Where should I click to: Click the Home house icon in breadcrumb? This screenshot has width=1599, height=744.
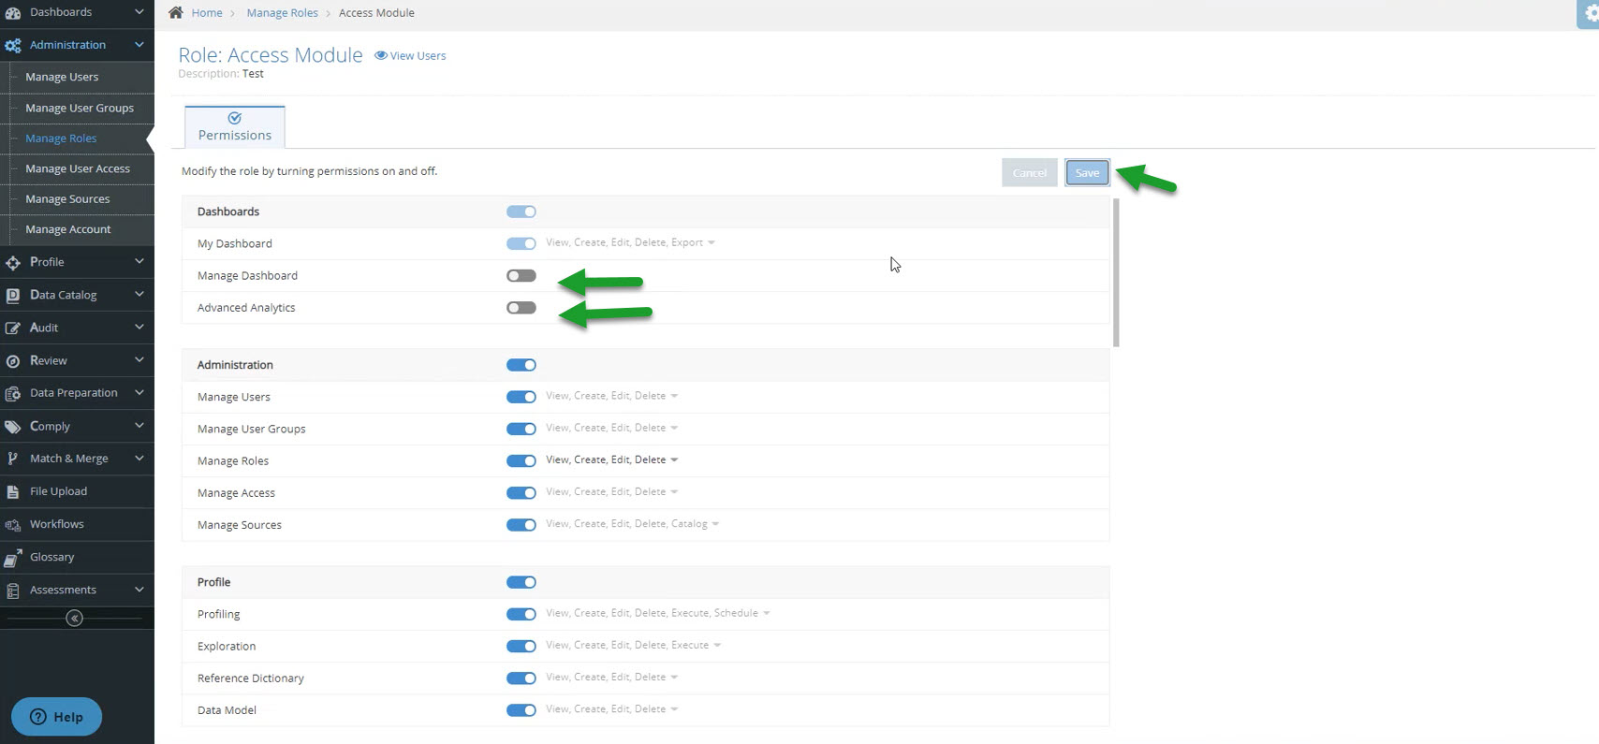(x=175, y=12)
